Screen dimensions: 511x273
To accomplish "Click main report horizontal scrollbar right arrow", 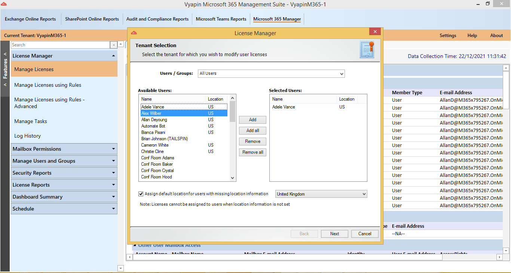I will pyautogui.click(x=499, y=257).
